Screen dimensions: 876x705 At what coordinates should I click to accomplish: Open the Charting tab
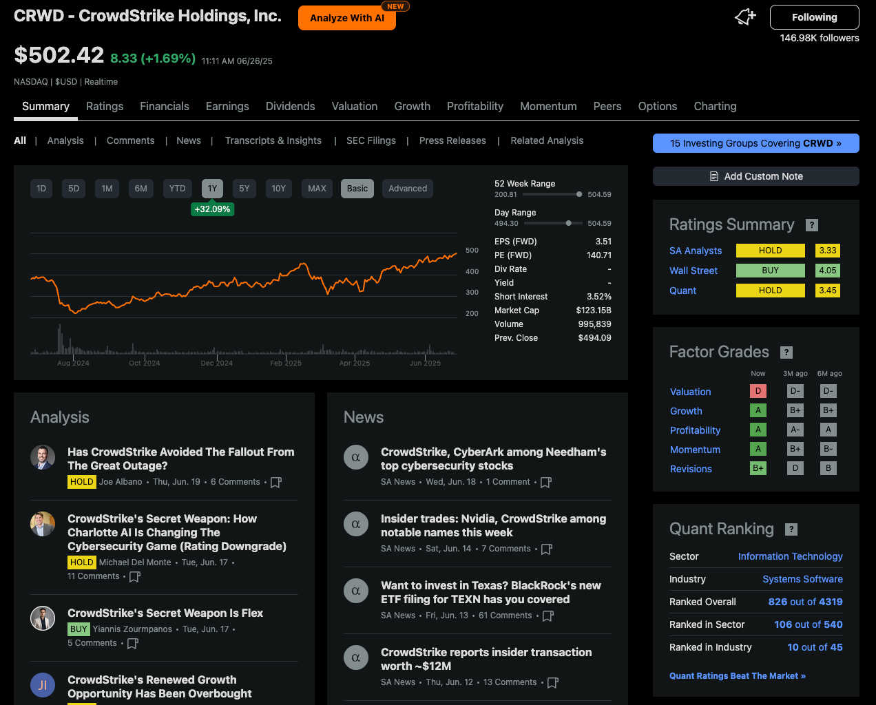pyautogui.click(x=715, y=107)
